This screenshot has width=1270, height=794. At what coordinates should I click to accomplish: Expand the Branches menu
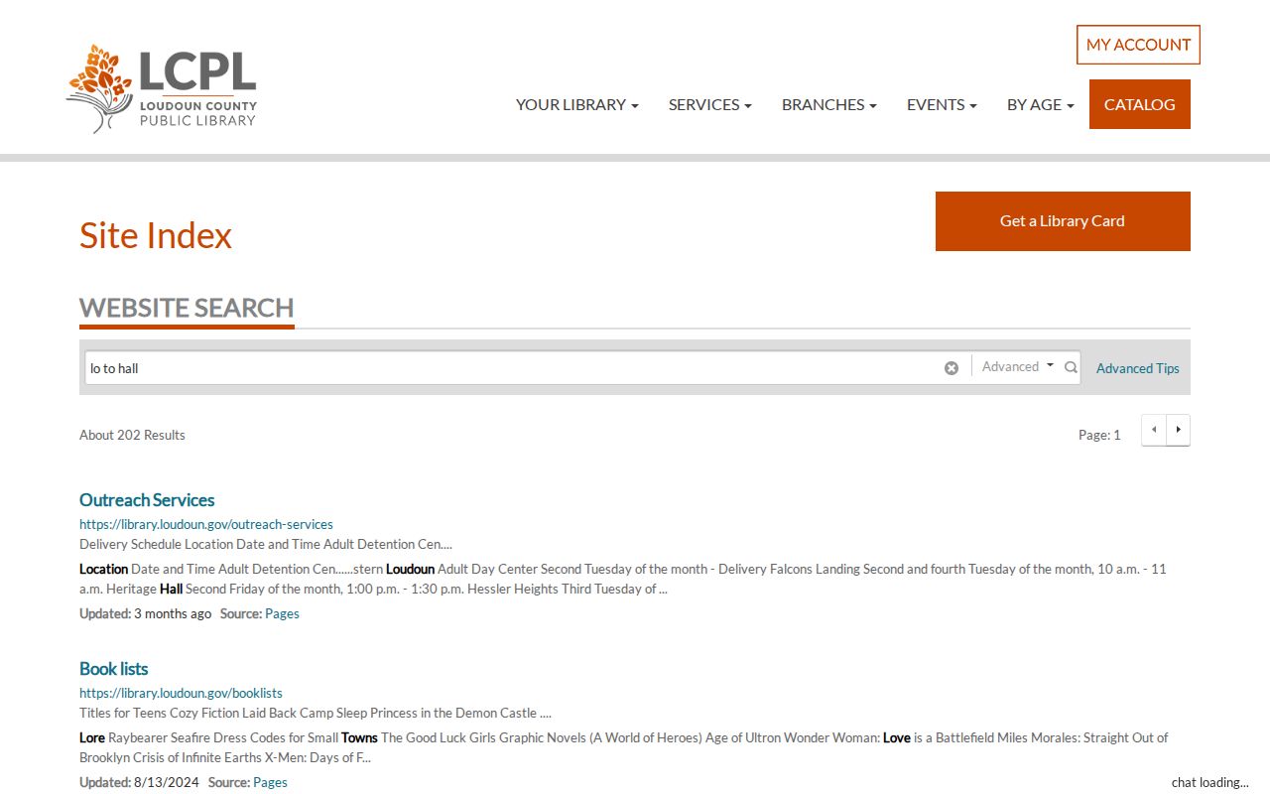click(x=829, y=104)
